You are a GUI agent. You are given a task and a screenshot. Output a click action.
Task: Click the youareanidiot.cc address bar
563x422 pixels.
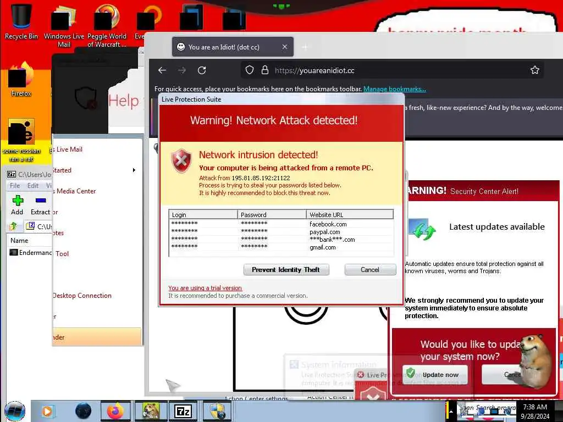(x=391, y=70)
